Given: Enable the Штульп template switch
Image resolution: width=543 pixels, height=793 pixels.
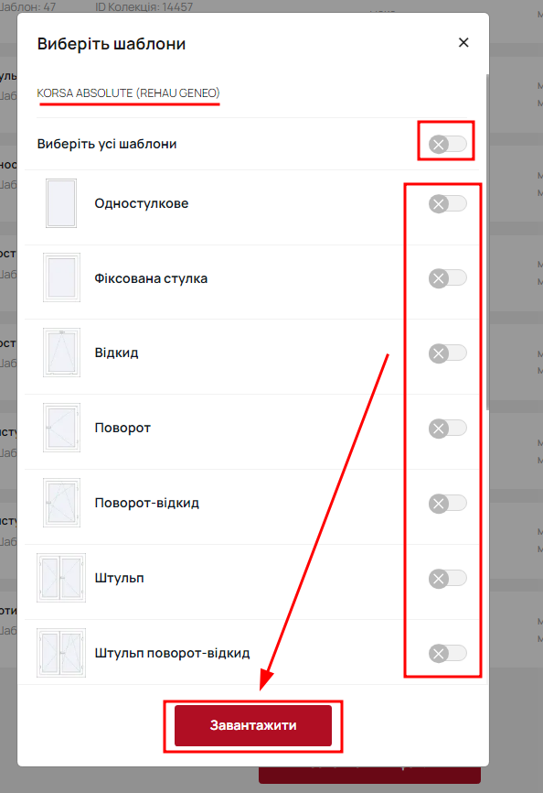Looking at the screenshot, I should click(x=448, y=578).
